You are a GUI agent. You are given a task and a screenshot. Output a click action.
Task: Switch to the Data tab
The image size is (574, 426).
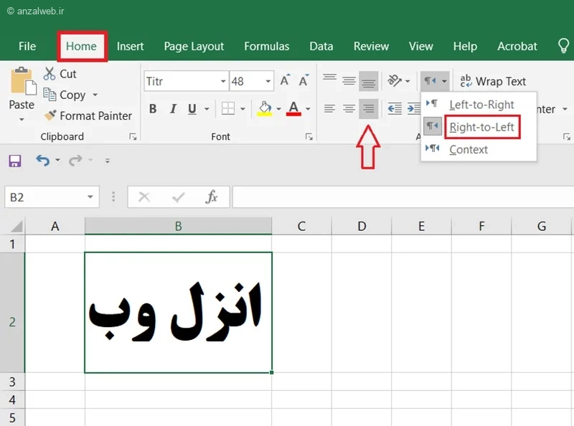(321, 46)
